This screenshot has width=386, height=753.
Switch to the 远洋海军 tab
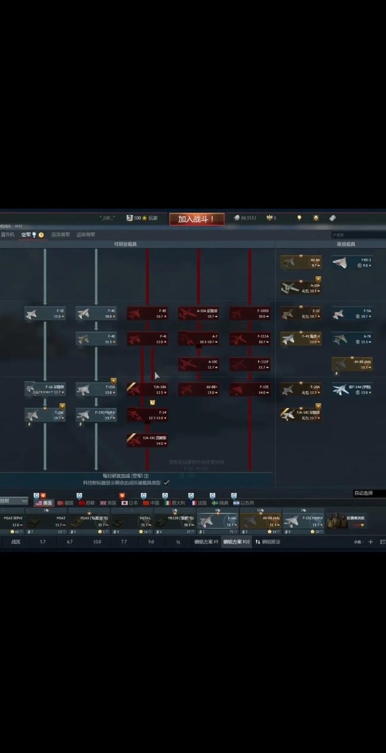tap(61, 234)
